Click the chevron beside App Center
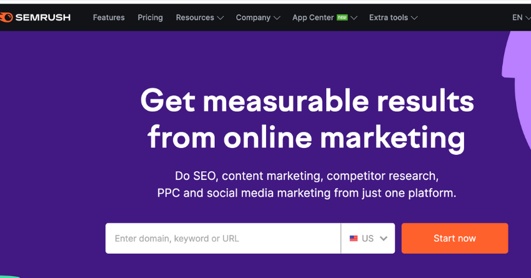The height and width of the screenshot is (278, 531). [x=354, y=18]
